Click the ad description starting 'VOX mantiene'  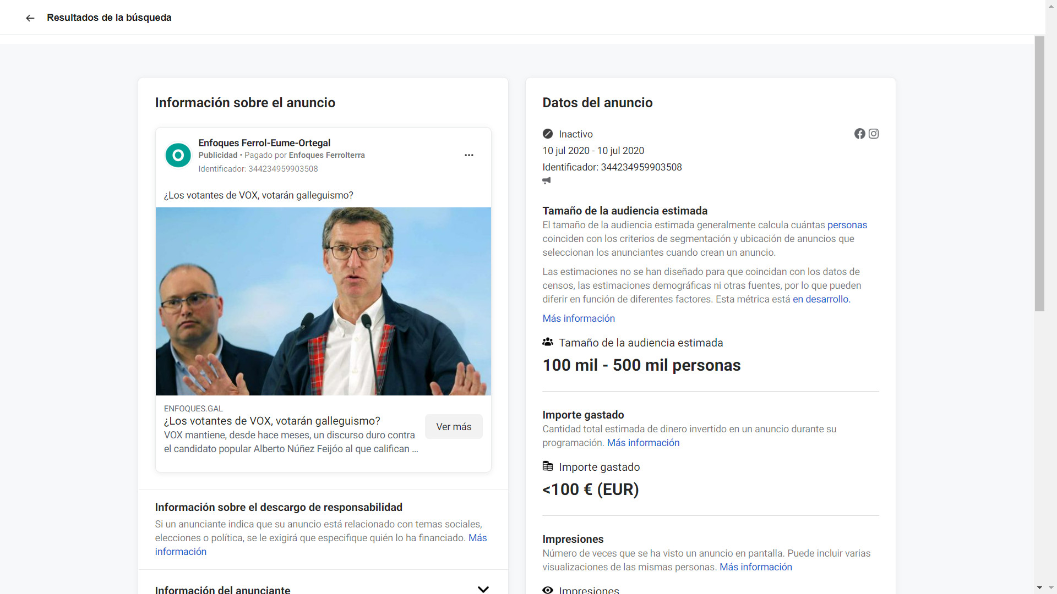[x=291, y=442]
